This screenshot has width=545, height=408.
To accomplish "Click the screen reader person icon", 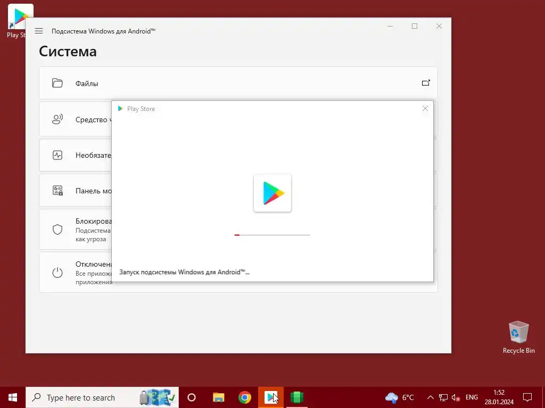I will click(x=57, y=120).
